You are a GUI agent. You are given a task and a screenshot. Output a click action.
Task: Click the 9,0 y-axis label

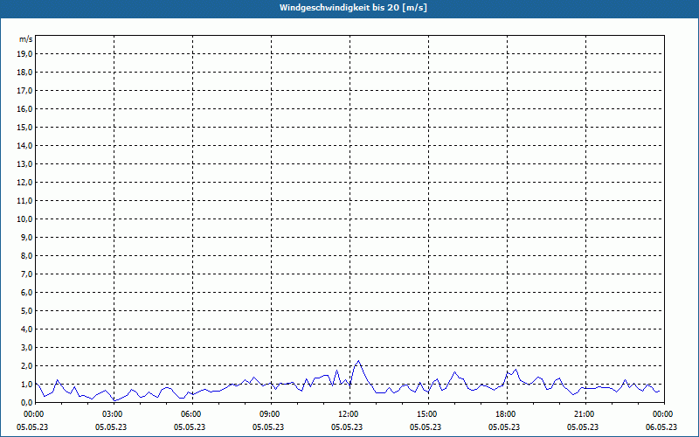point(27,237)
